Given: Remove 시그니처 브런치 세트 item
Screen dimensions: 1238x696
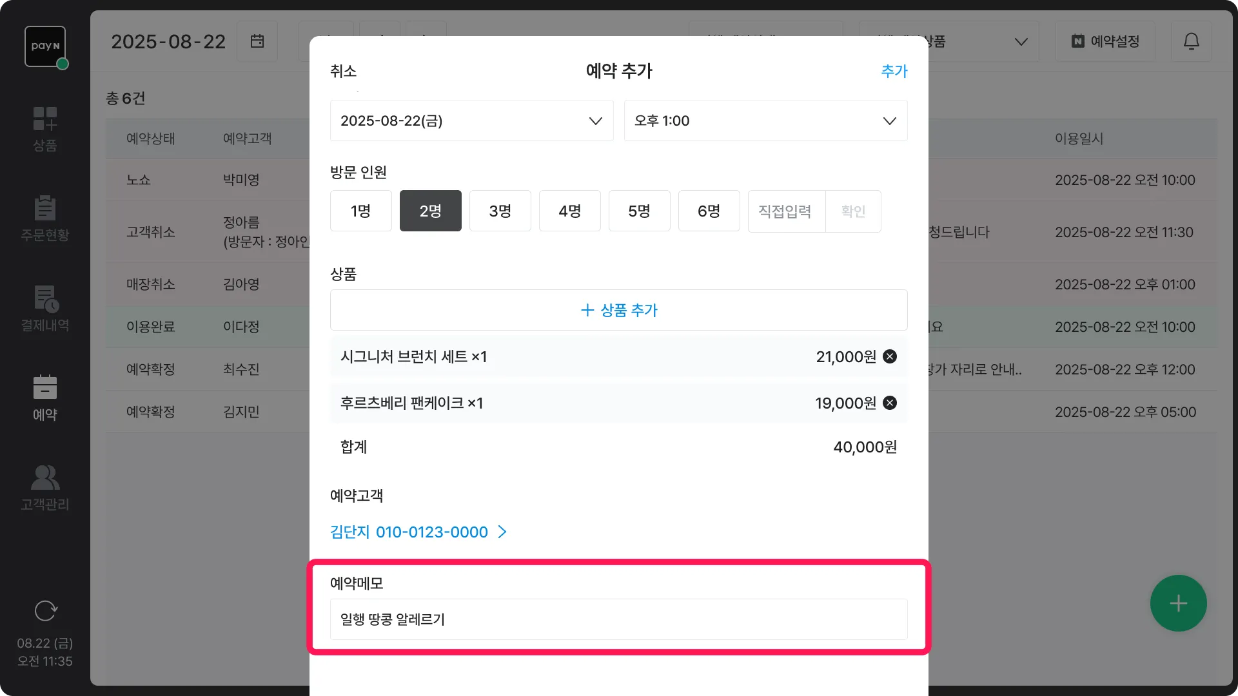Looking at the screenshot, I should click(889, 356).
